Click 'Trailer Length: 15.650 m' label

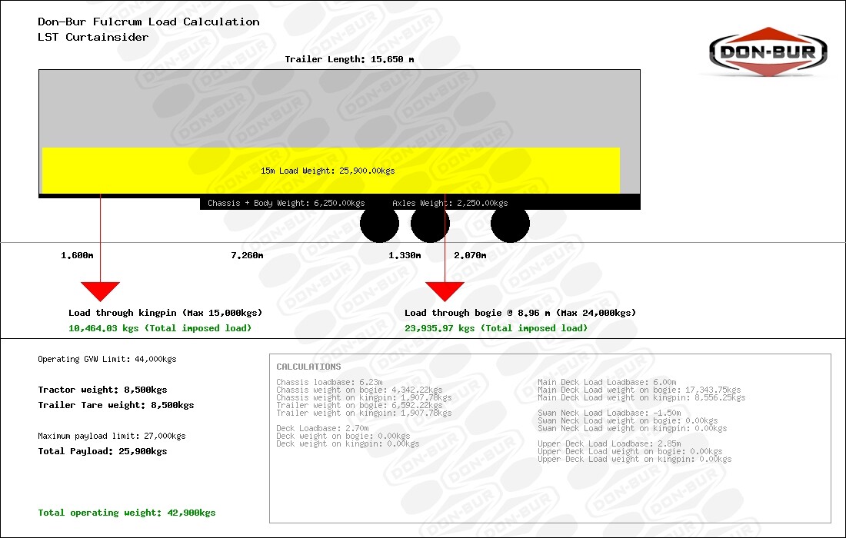[349, 59]
